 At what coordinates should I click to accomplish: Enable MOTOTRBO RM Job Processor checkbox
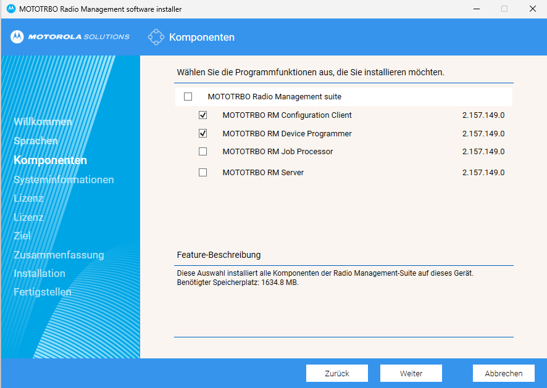pyautogui.click(x=203, y=152)
